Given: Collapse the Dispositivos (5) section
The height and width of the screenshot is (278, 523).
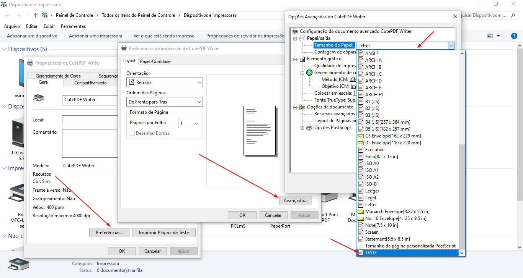Looking at the screenshot, I should (x=5, y=49).
